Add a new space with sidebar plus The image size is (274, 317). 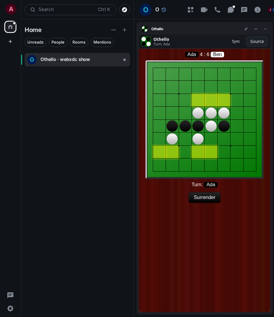tap(10, 41)
